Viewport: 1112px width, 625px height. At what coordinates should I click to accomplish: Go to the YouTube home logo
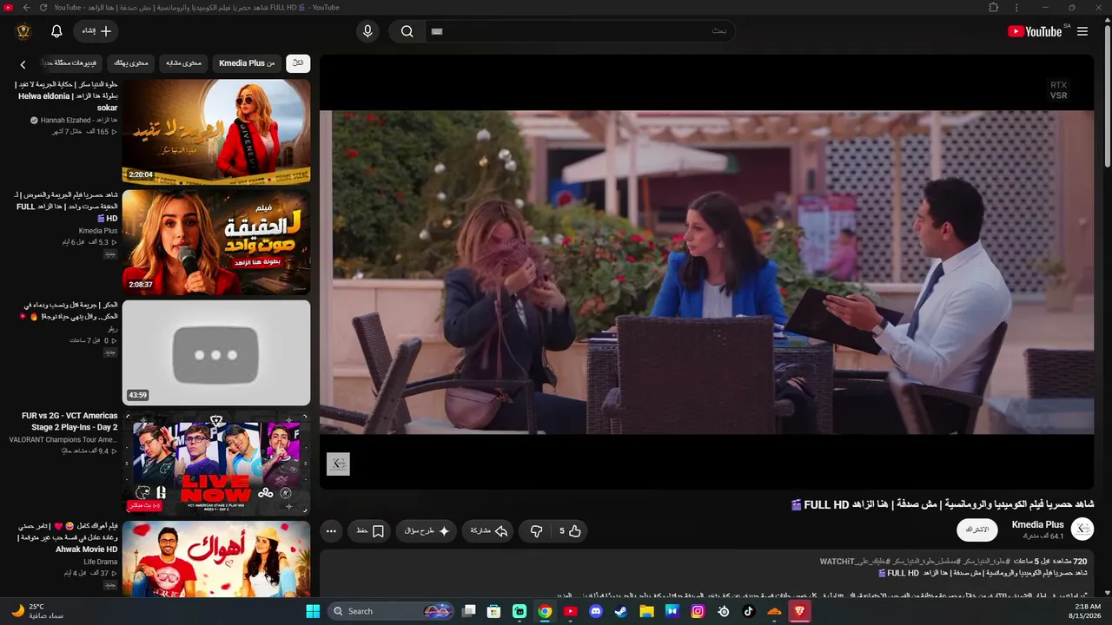click(1034, 31)
